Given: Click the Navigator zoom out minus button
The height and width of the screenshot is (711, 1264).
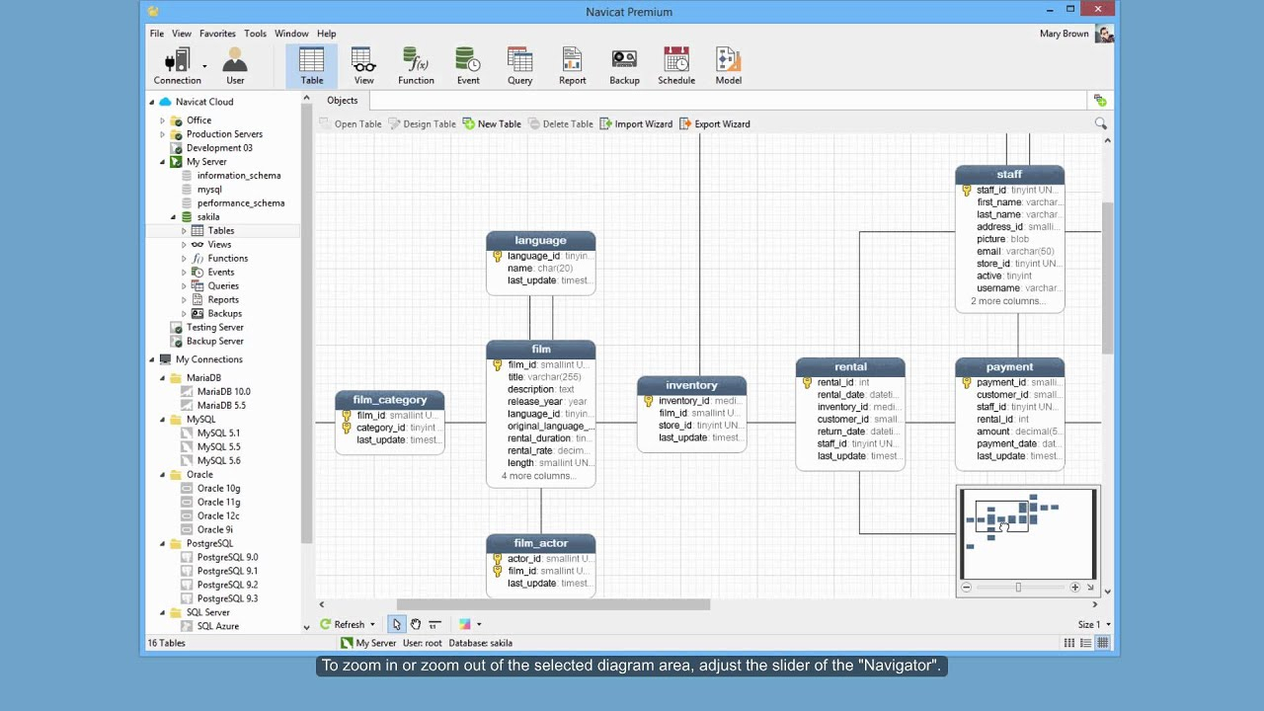Looking at the screenshot, I should 966,588.
